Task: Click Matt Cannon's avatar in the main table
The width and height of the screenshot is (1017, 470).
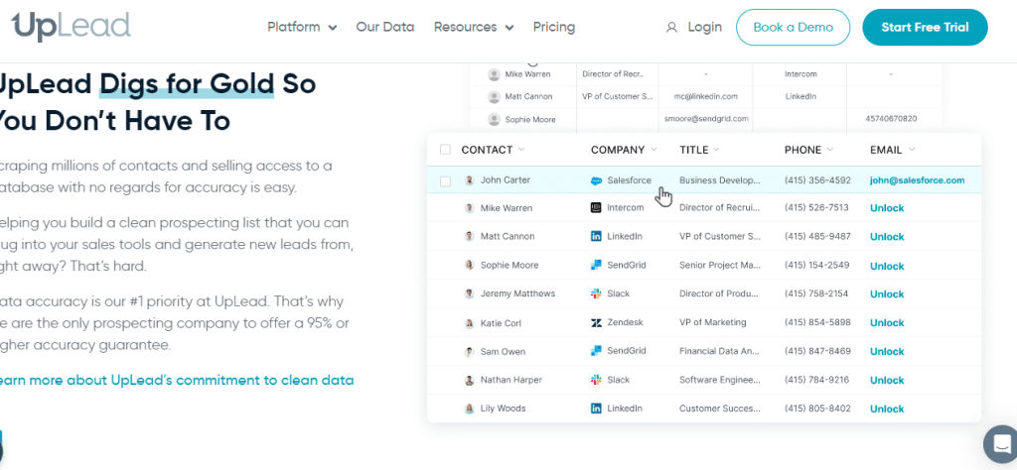Action: point(470,236)
